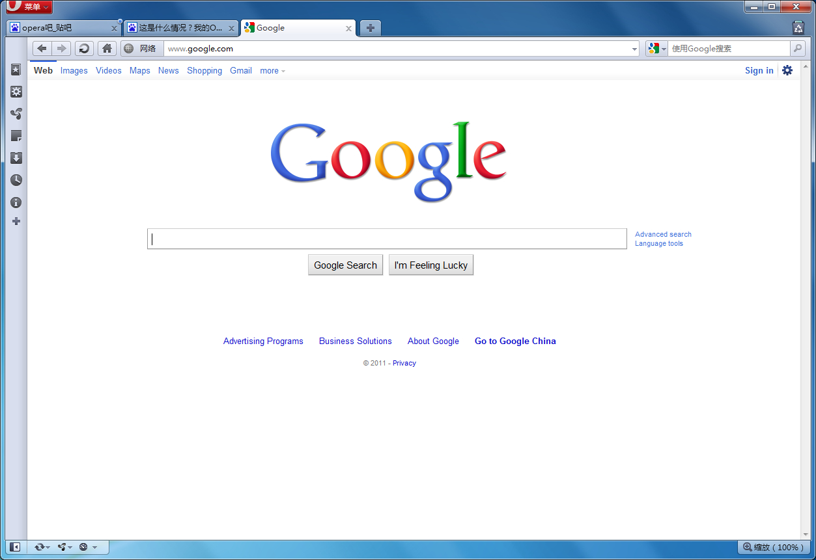This screenshot has width=816, height=560.
Task: Open the Downloads panel icon
Action: pyautogui.click(x=16, y=158)
